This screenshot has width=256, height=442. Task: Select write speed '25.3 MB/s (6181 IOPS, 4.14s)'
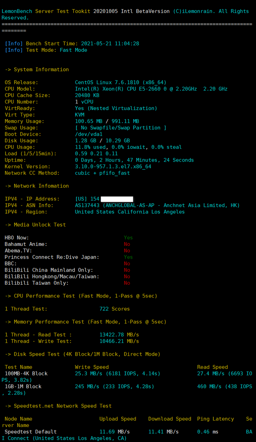click(118, 374)
